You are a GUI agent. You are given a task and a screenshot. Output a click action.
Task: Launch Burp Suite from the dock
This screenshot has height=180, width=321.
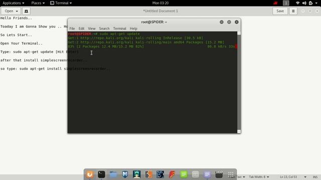(x=148, y=174)
